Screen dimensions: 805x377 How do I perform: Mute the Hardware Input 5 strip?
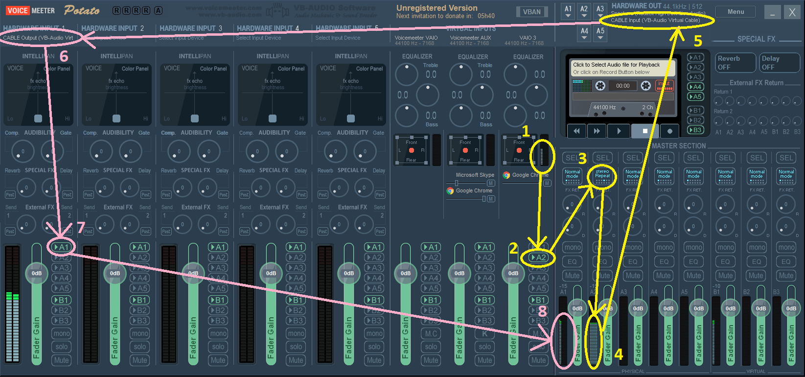pyautogui.click(x=374, y=360)
